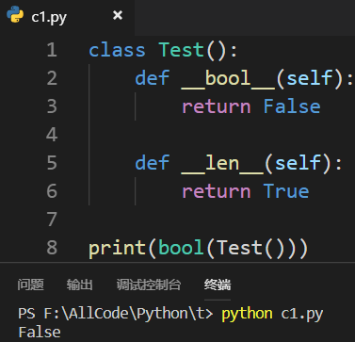Click the '__len__' method name
Viewport: 355px width, 342px height.
[x=222, y=163]
